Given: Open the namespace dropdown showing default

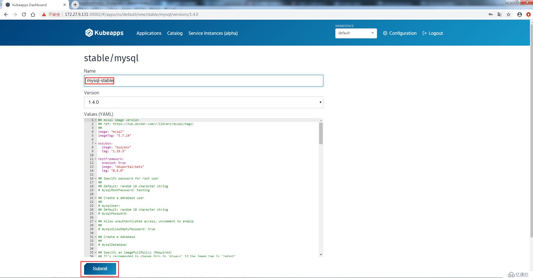Looking at the screenshot, I should click(x=356, y=33).
